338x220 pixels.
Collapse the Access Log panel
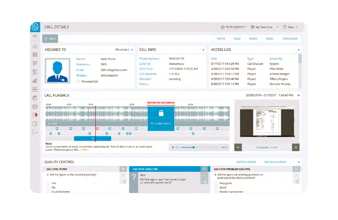(x=298, y=50)
